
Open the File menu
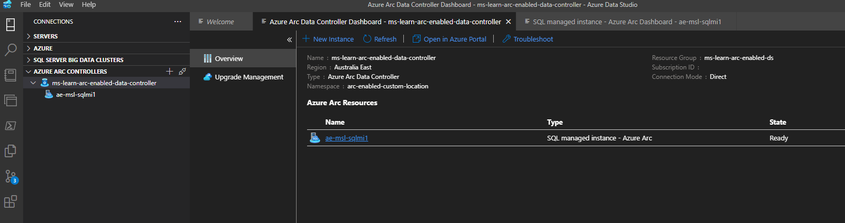coord(26,5)
